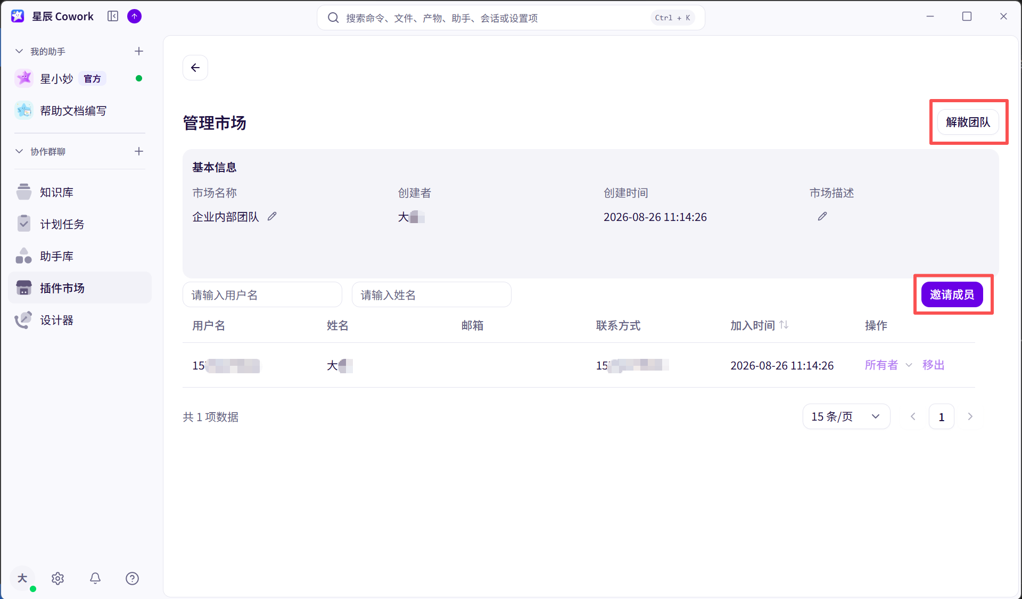This screenshot has width=1022, height=599.
Task: Open the 帮助文档编写 assistant
Action: coord(80,111)
